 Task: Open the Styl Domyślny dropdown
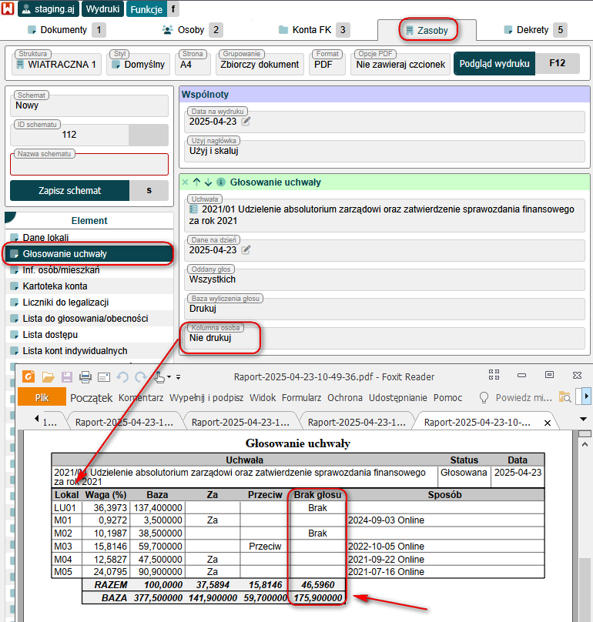[x=138, y=64]
